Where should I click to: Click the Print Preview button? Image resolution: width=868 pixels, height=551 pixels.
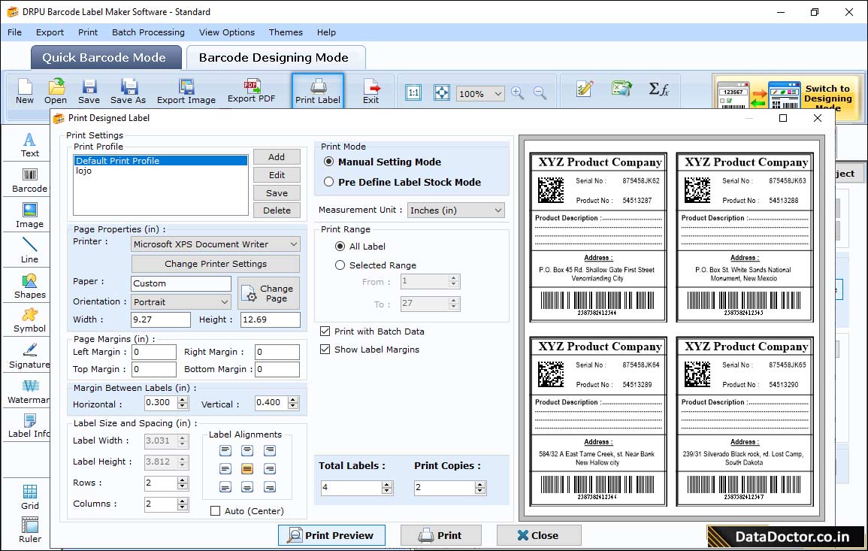tap(331, 535)
